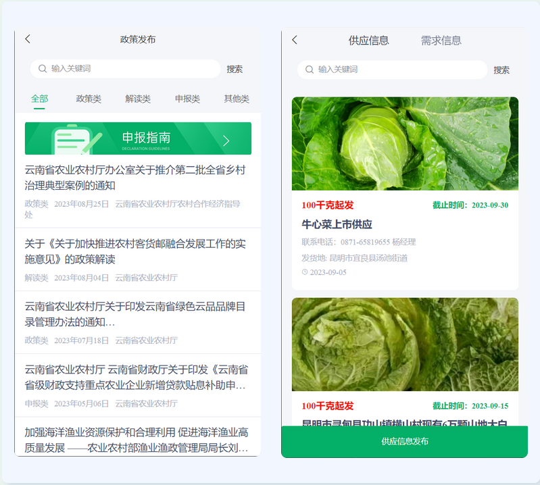Switch to the 需求信息 tab
The image size is (540, 485).
(x=441, y=41)
